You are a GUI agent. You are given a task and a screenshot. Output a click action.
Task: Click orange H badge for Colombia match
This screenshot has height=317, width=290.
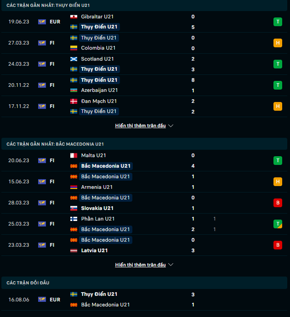pos(278,43)
